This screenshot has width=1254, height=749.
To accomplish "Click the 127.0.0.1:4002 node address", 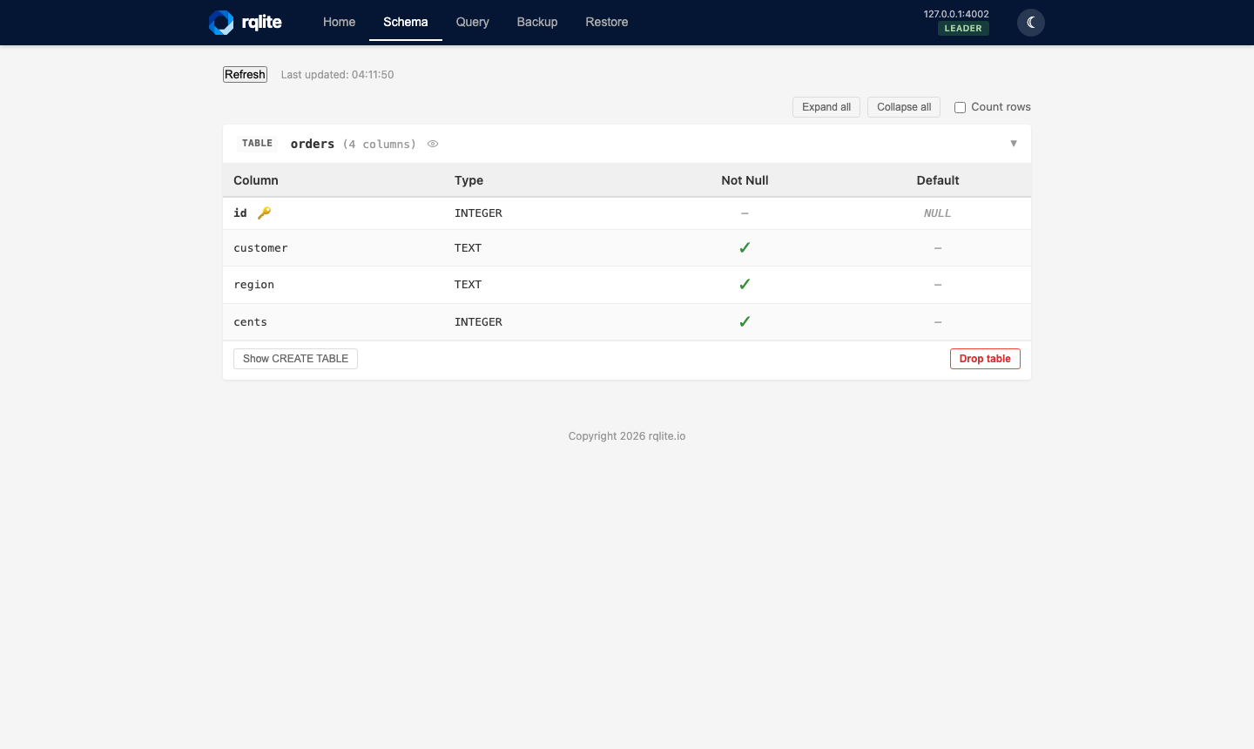I will pos(956,14).
